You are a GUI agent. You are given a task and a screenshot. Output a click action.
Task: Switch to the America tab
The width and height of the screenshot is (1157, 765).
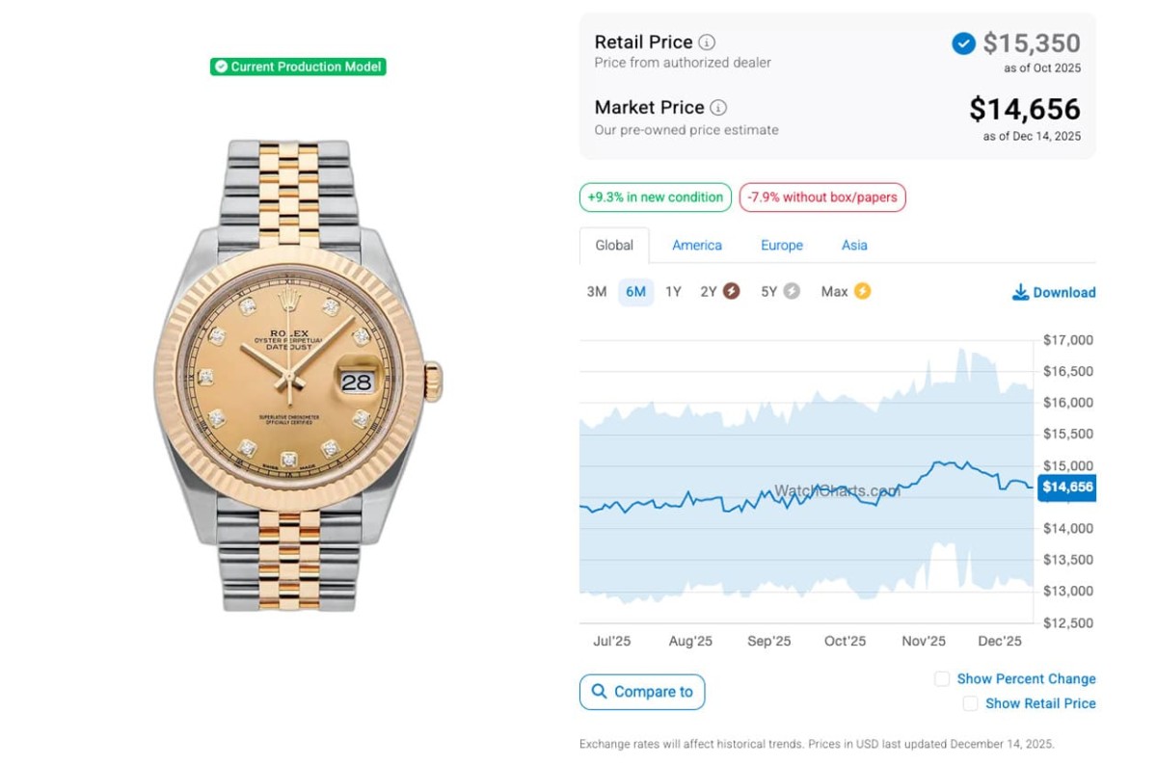point(697,246)
